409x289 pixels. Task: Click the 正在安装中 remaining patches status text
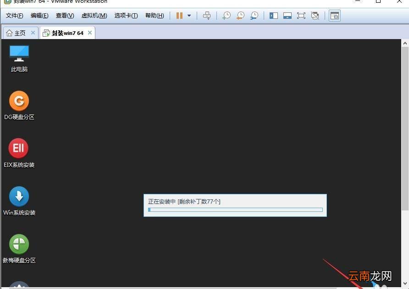[184, 201]
